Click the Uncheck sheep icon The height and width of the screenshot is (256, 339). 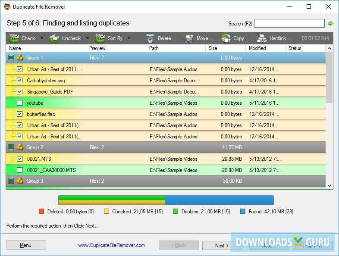54,38
